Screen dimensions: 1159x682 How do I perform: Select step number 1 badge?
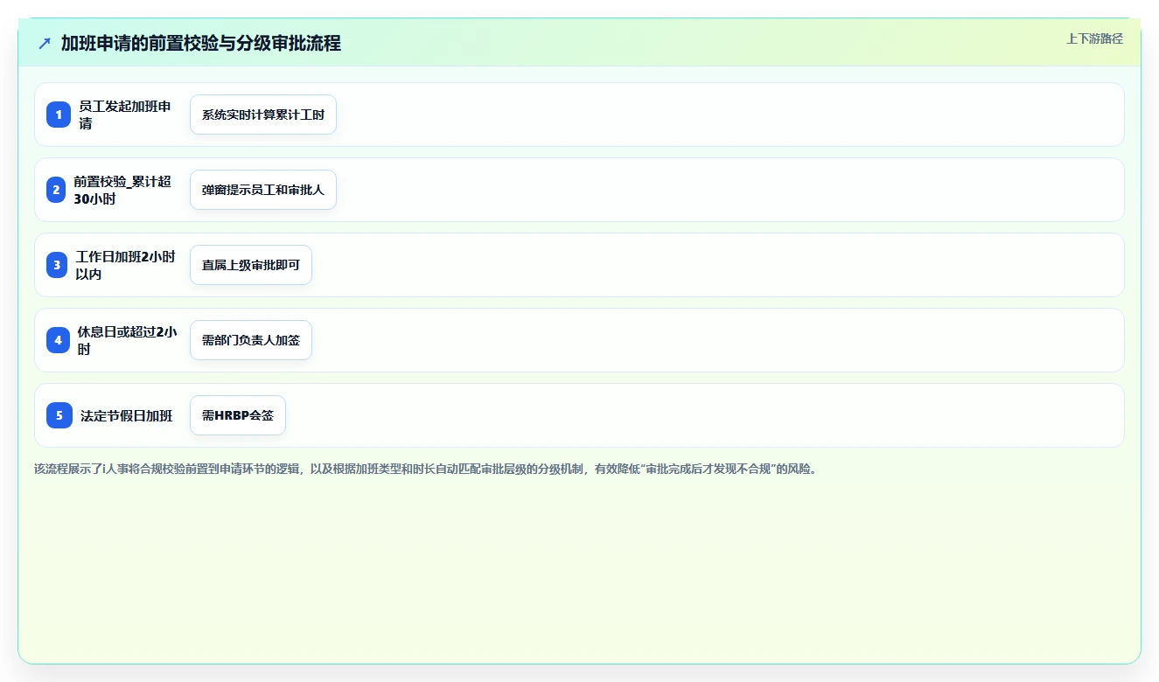59,115
